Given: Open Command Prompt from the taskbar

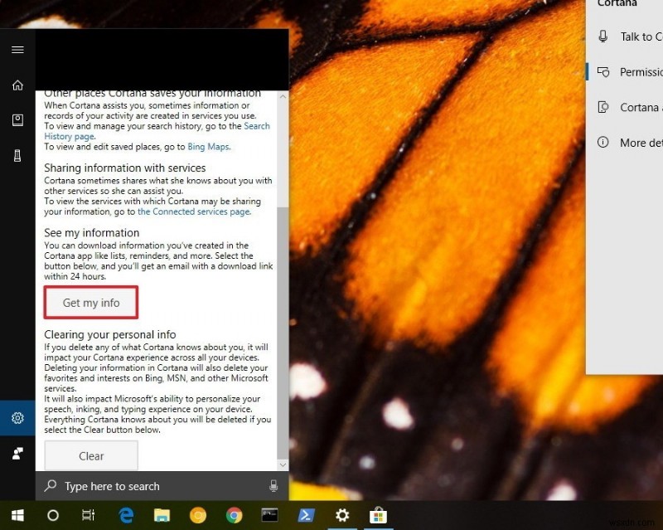Looking at the screenshot, I should click(270, 515).
